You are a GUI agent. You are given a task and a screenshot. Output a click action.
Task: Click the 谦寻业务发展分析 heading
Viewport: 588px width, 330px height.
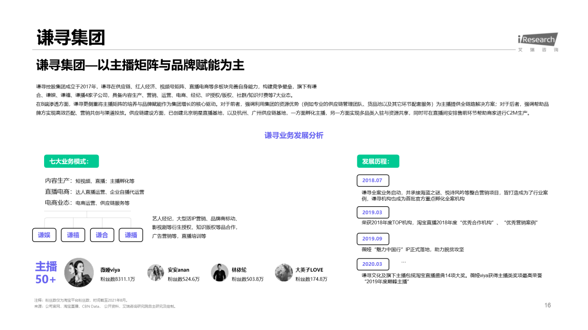294,136
